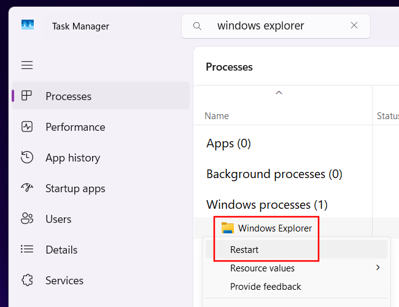Screen dimensions: 399x307
Task: Click the 'Windows processes (1)' group heading
Action: (x=267, y=205)
